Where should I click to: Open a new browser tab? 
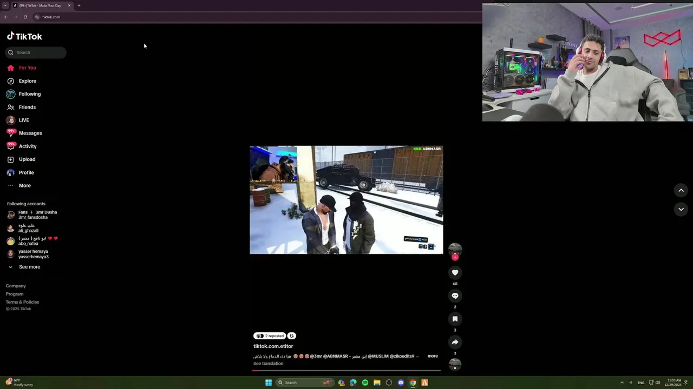click(x=79, y=5)
